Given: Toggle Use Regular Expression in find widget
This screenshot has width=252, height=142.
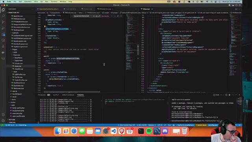Looking at the screenshot, I should click(99, 16).
